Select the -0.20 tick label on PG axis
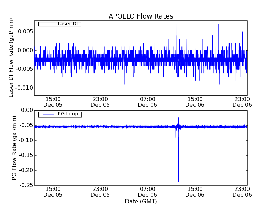This screenshot has width=275, height=206. (x=26, y=170)
